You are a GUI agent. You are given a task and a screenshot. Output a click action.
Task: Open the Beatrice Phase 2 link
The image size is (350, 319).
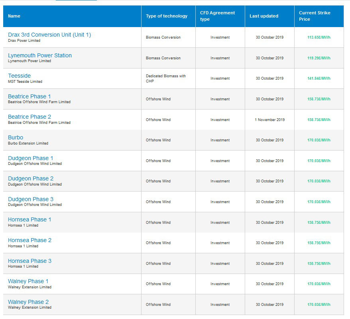tap(29, 117)
